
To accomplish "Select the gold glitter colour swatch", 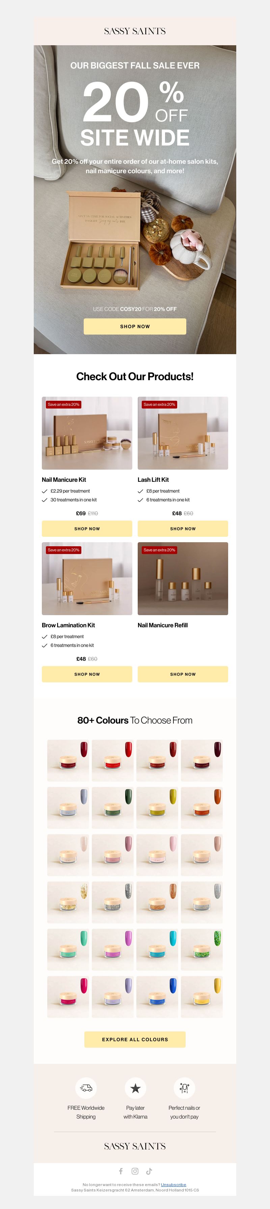I will coord(68,902).
